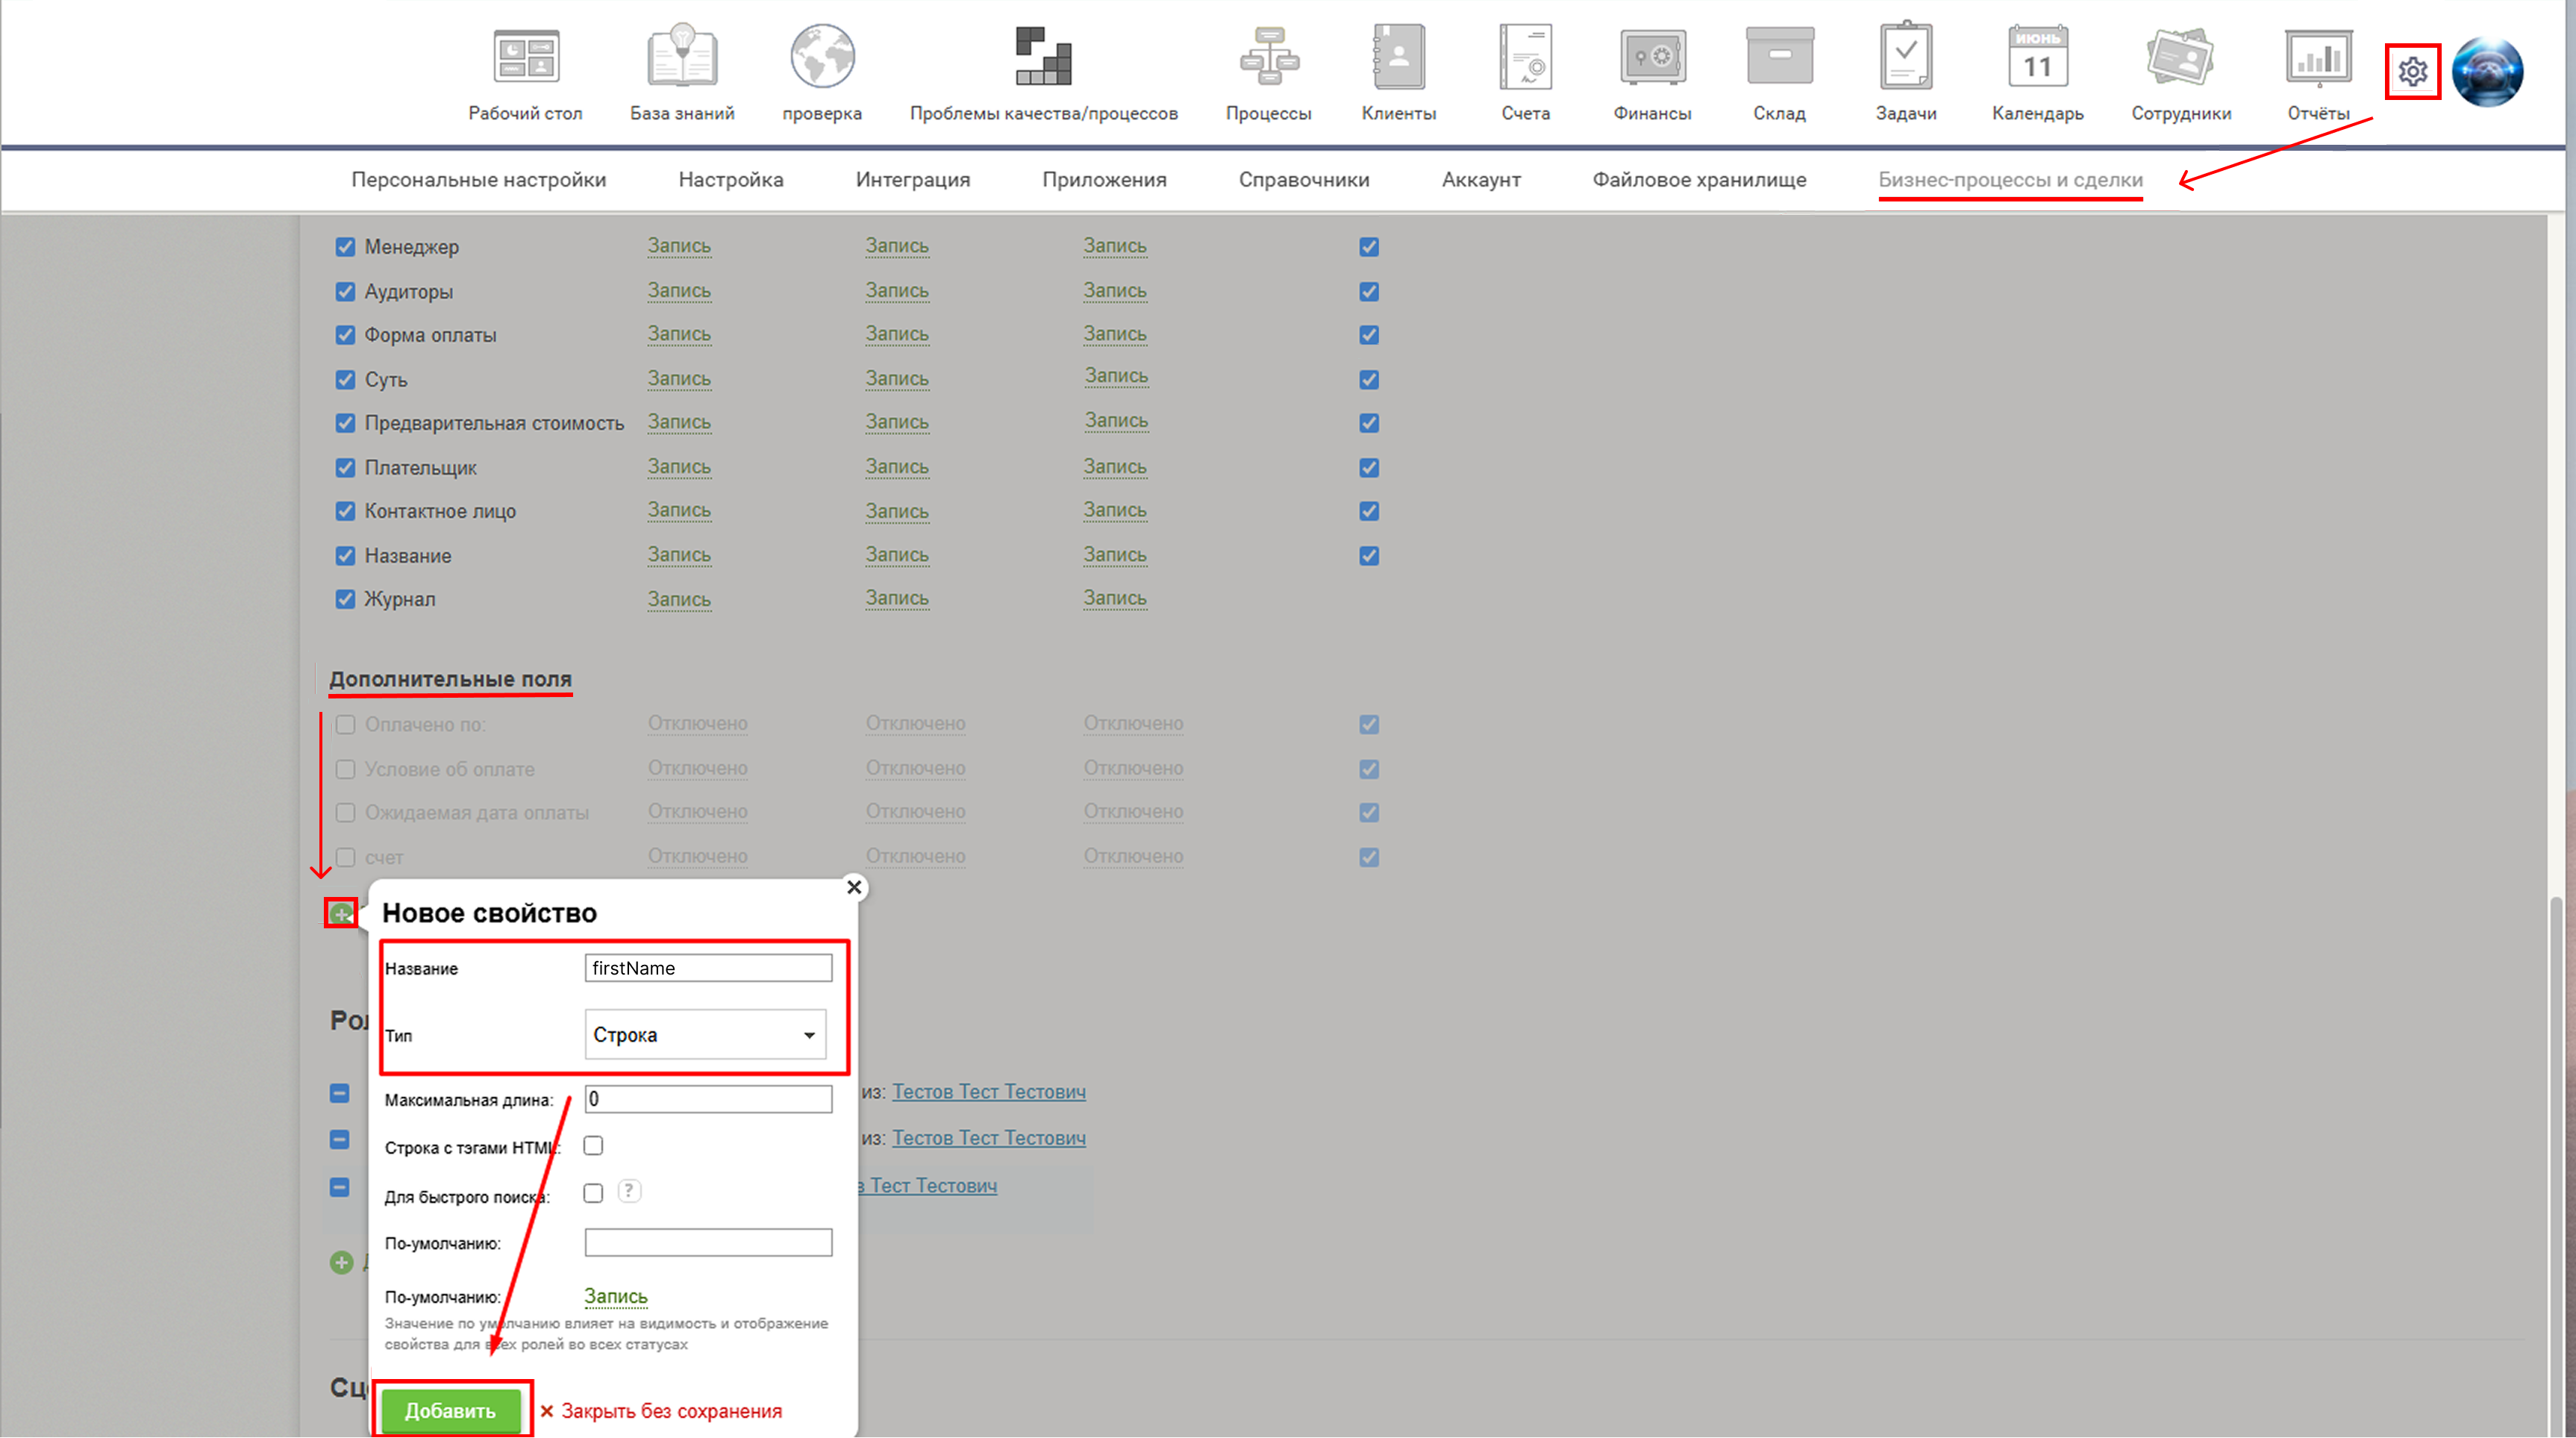Click the help question mark icon
This screenshot has height=1438, width=2576.
(x=629, y=1191)
